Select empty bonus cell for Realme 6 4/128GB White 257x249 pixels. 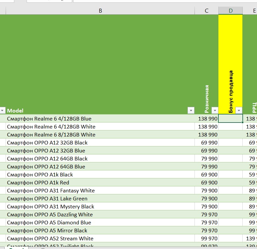point(230,126)
